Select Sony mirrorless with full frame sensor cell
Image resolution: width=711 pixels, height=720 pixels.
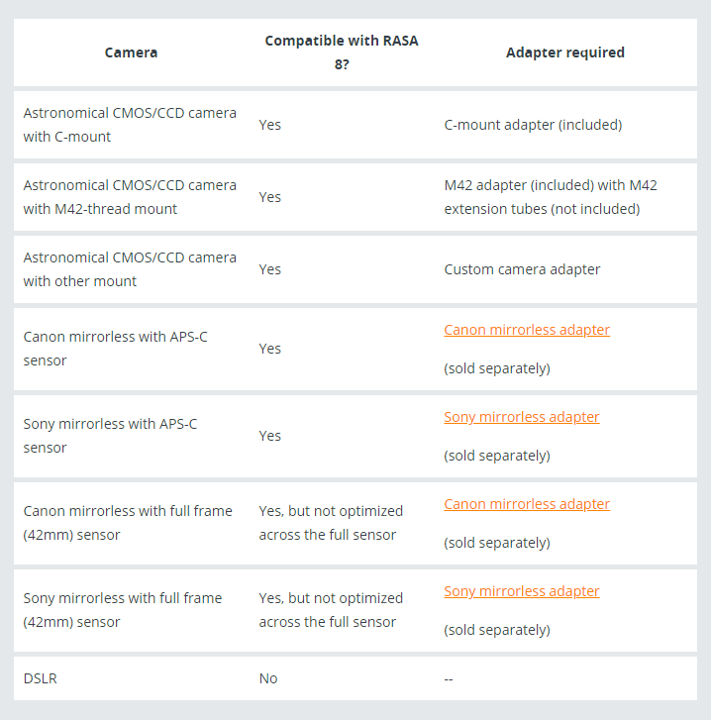[123, 610]
